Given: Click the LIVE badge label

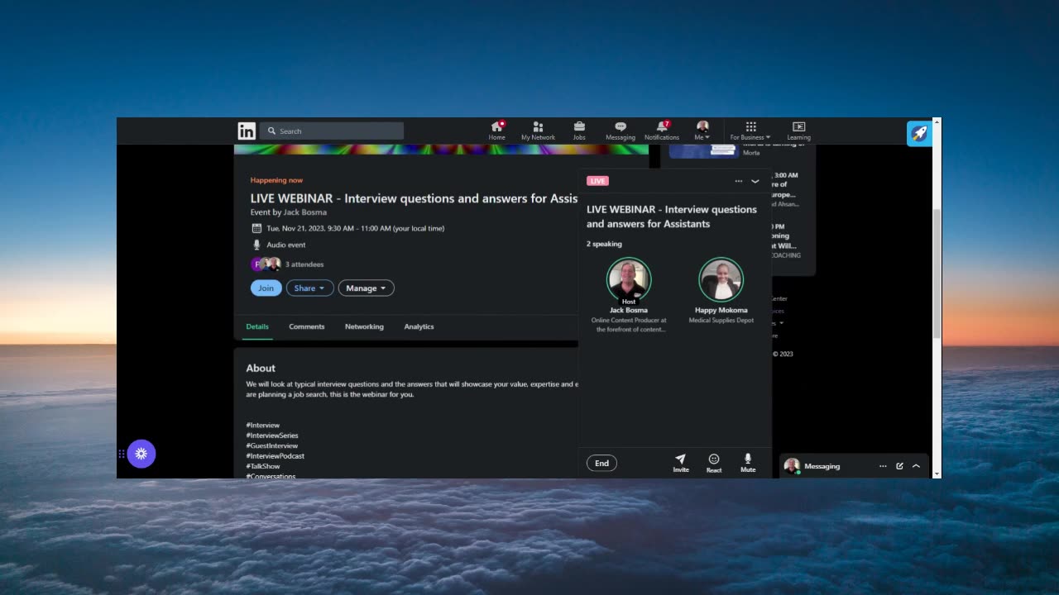Looking at the screenshot, I should click(x=597, y=181).
